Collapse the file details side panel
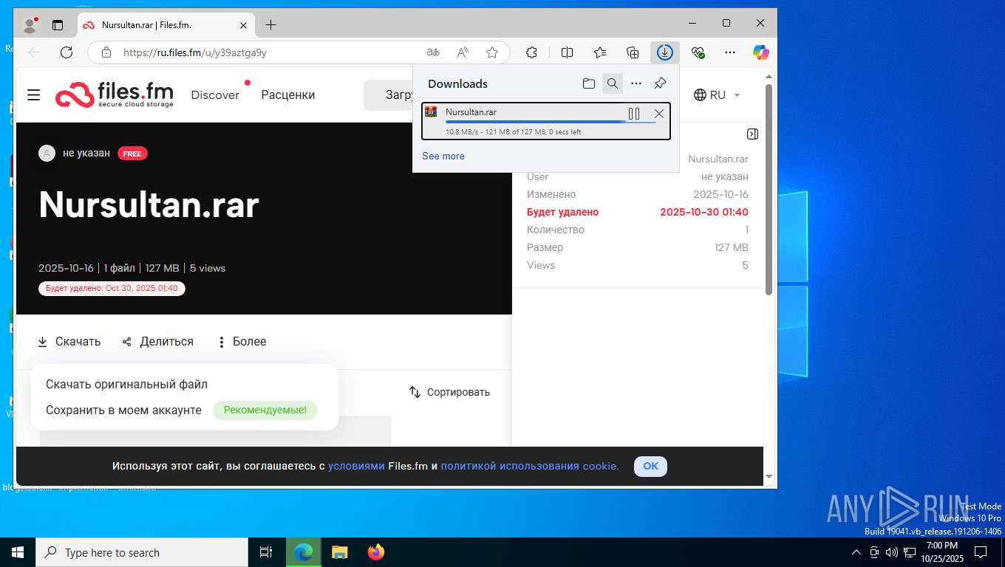Viewport: 1005px width, 567px height. click(752, 134)
